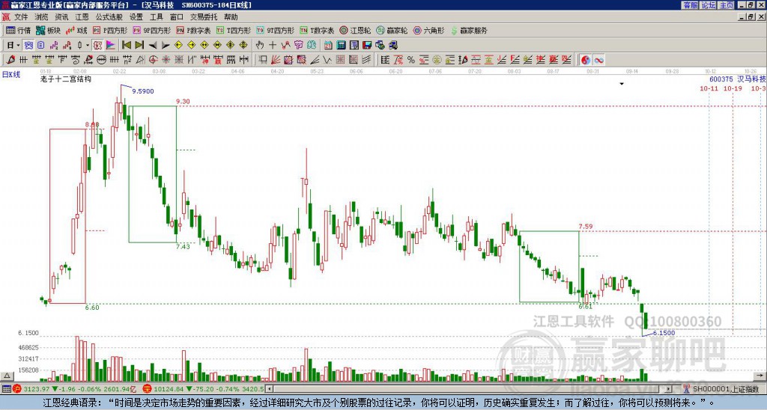Select the angle line tool

point(315,60)
